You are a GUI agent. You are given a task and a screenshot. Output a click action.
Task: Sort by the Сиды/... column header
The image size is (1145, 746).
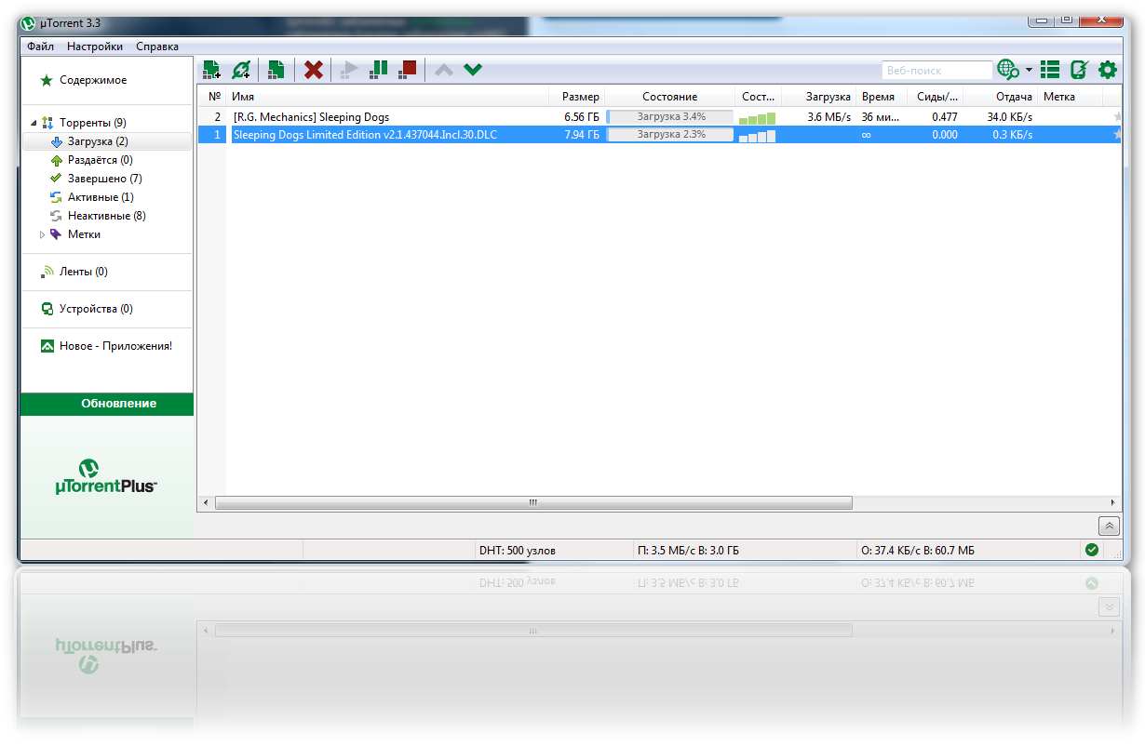pyautogui.click(x=935, y=97)
